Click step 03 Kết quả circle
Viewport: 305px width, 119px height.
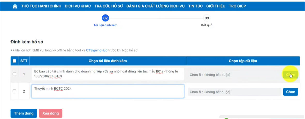tap(207, 18)
